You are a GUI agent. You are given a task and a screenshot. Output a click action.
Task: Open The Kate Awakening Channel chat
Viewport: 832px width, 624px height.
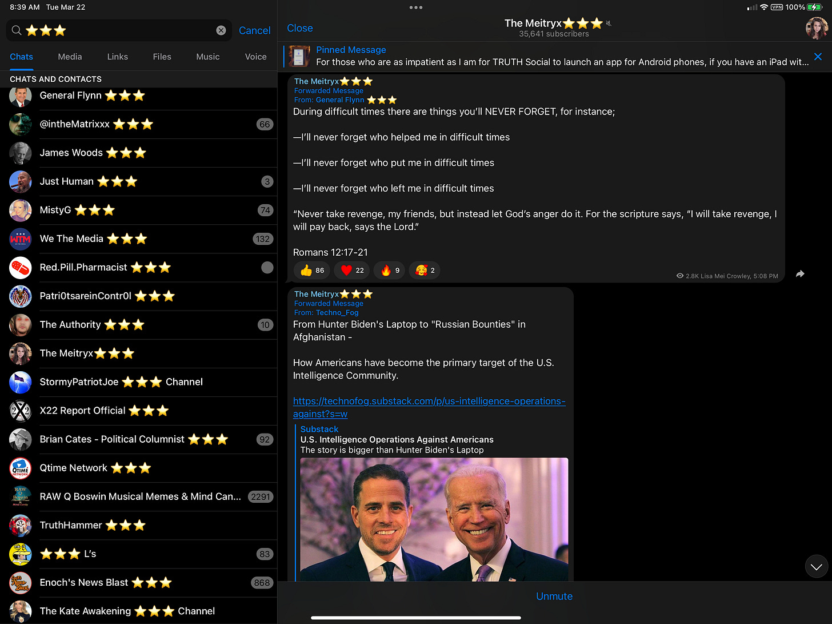(x=138, y=611)
